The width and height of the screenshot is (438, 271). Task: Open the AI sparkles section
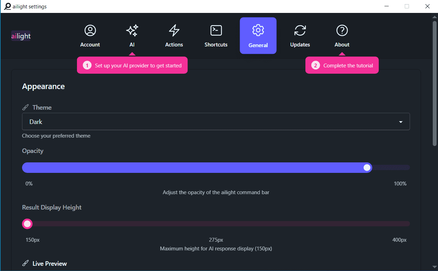[132, 30]
